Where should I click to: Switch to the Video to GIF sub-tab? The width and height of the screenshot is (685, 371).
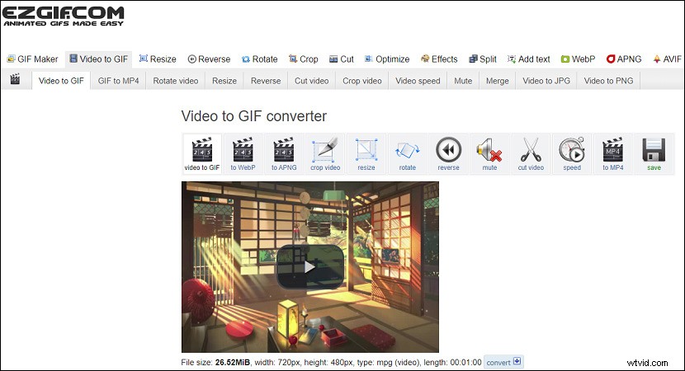pos(61,81)
